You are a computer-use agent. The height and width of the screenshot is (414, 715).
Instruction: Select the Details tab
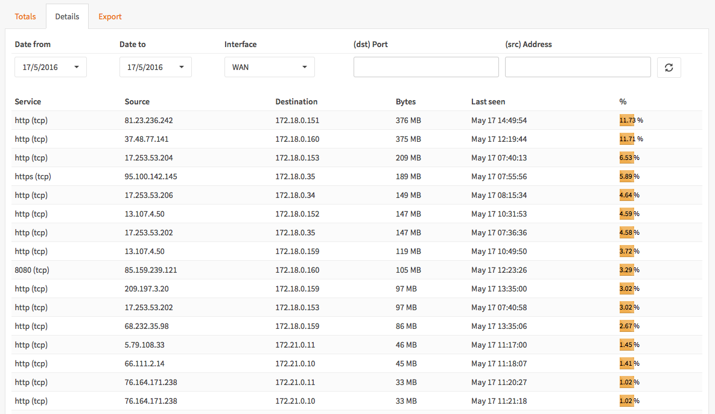pos(67,16)
